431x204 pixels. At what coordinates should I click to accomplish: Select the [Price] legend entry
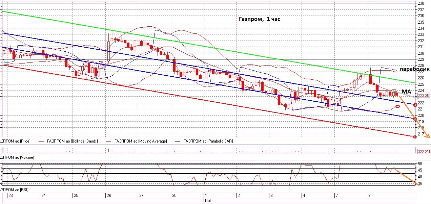pos(15,141)
